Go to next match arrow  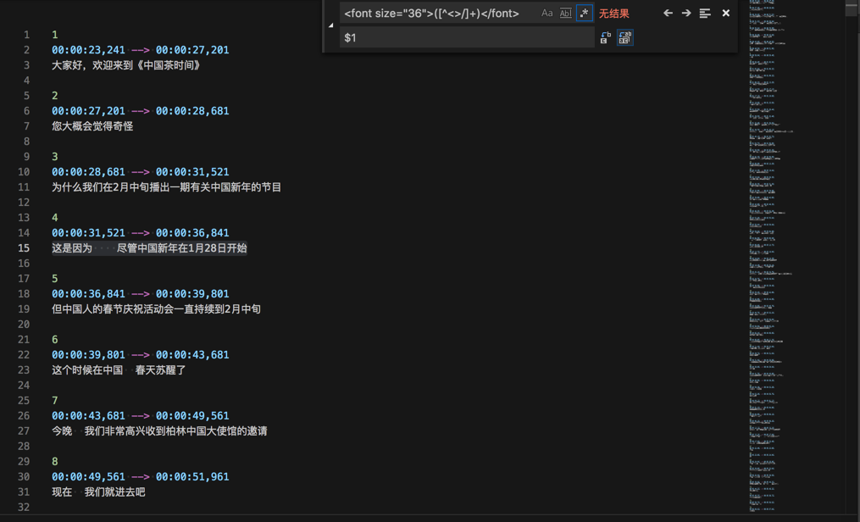[686, 14]
